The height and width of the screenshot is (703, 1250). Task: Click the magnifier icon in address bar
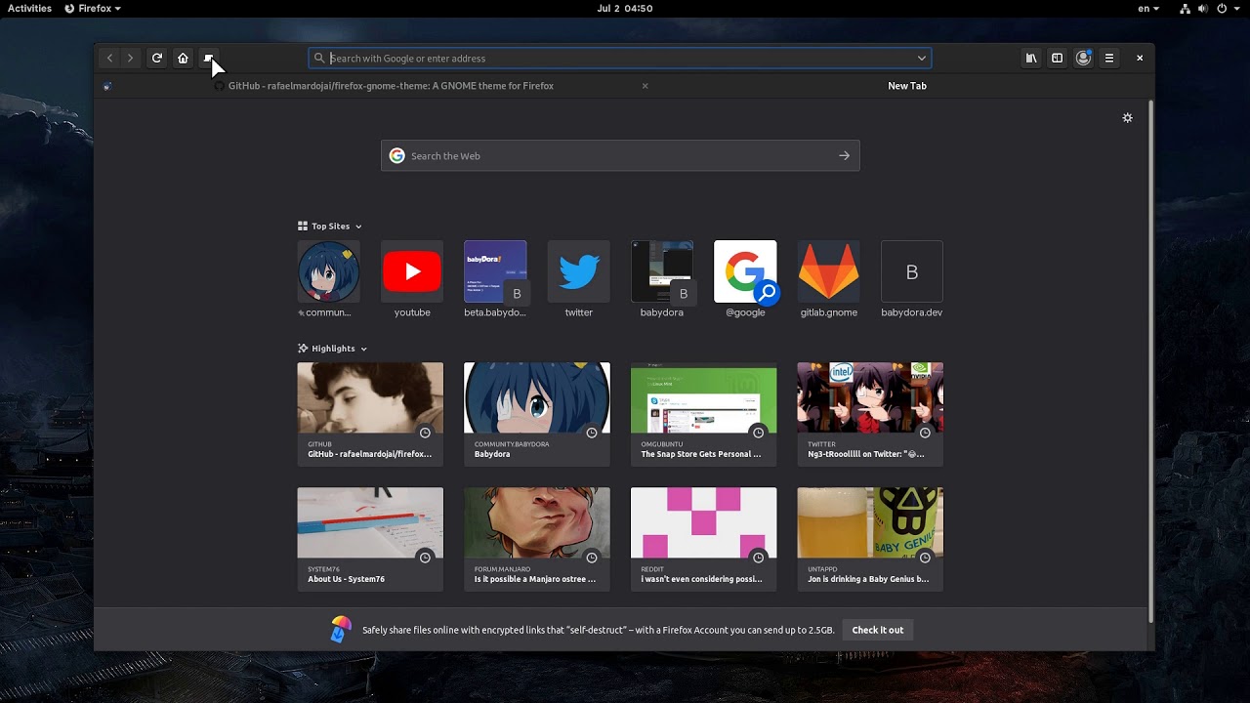pos(319,59)
